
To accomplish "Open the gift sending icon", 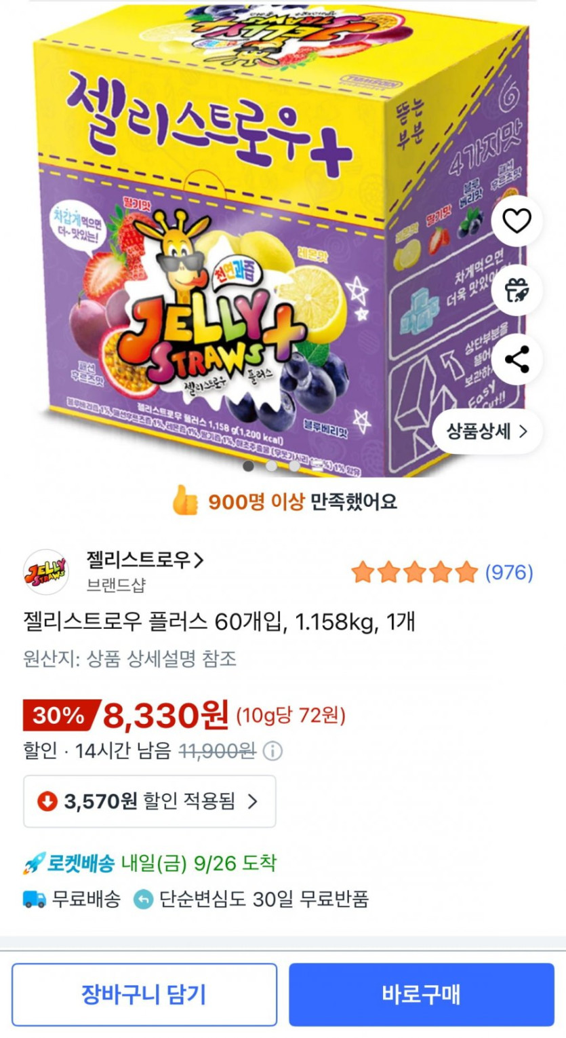I will tap(517, 290).
